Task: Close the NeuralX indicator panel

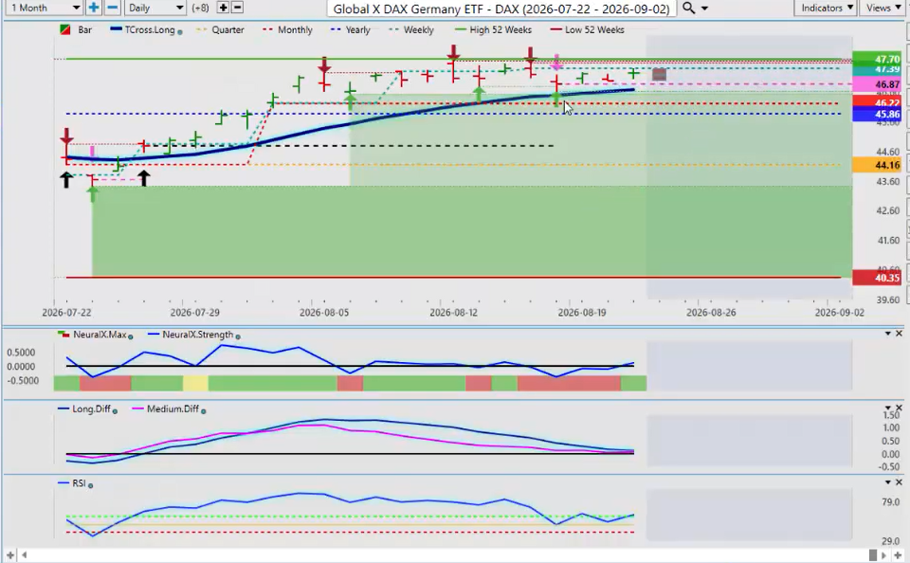Action: point(899,334)
